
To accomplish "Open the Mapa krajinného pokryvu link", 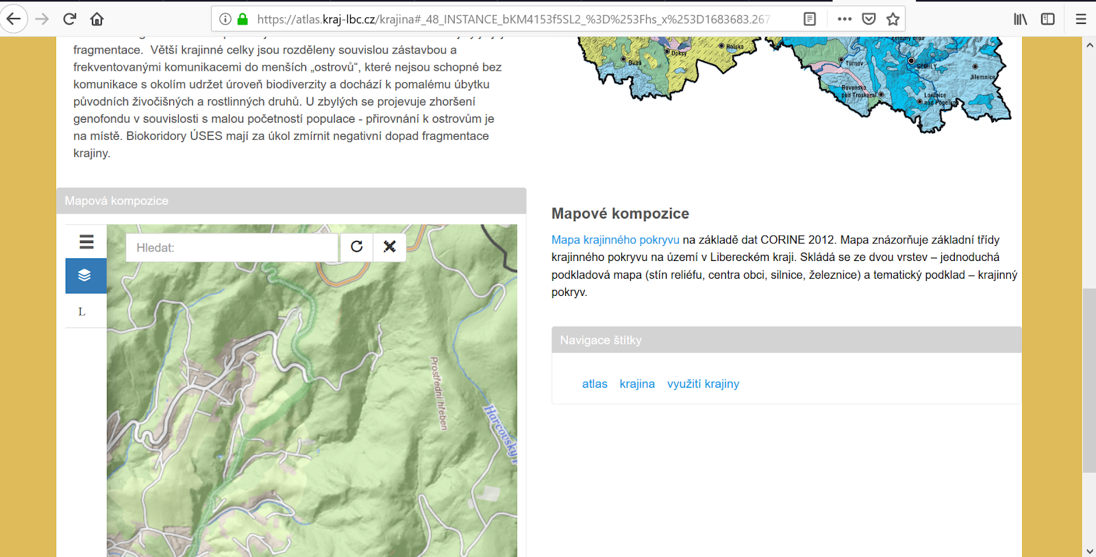I will (x=615, y=240).
